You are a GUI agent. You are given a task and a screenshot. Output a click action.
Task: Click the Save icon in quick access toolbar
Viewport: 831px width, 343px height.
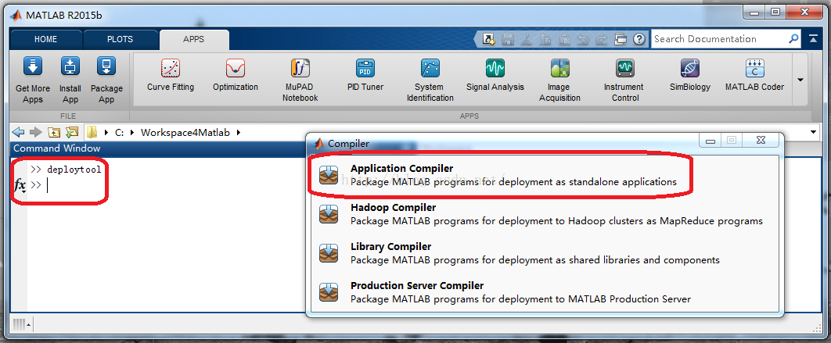pyautogui.click(x=508, y=39)
